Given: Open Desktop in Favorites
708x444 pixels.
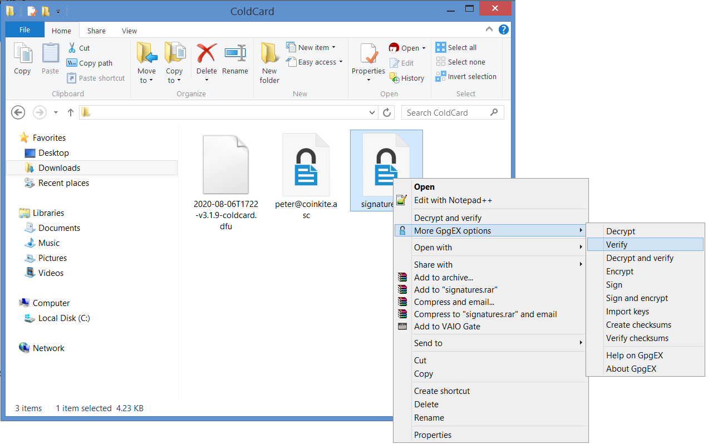Looking at the screenshot, I should [53, 153].
